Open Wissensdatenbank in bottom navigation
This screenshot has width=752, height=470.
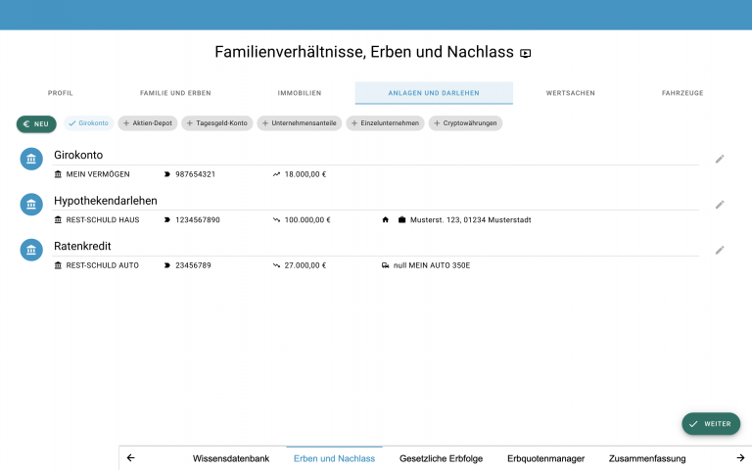[x=231, y=458]
